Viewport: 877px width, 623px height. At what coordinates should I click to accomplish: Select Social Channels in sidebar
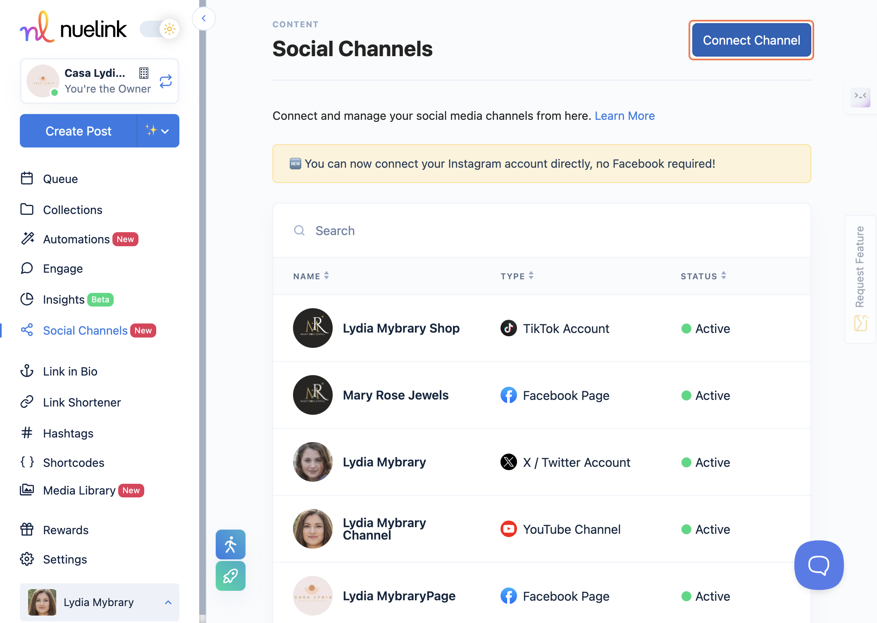pyautogui.click(x=86, y=331)
